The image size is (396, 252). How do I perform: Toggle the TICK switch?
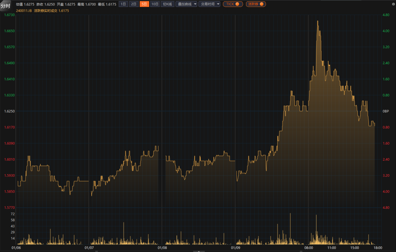tap(233, 4)
